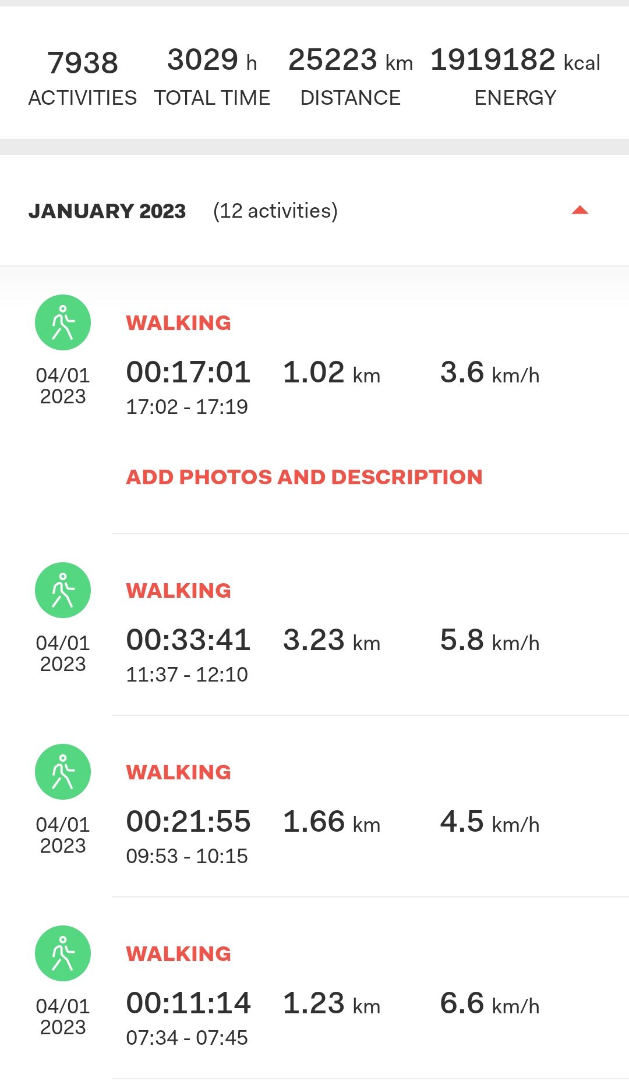Open Add Photos and Description link

point(304,477)
